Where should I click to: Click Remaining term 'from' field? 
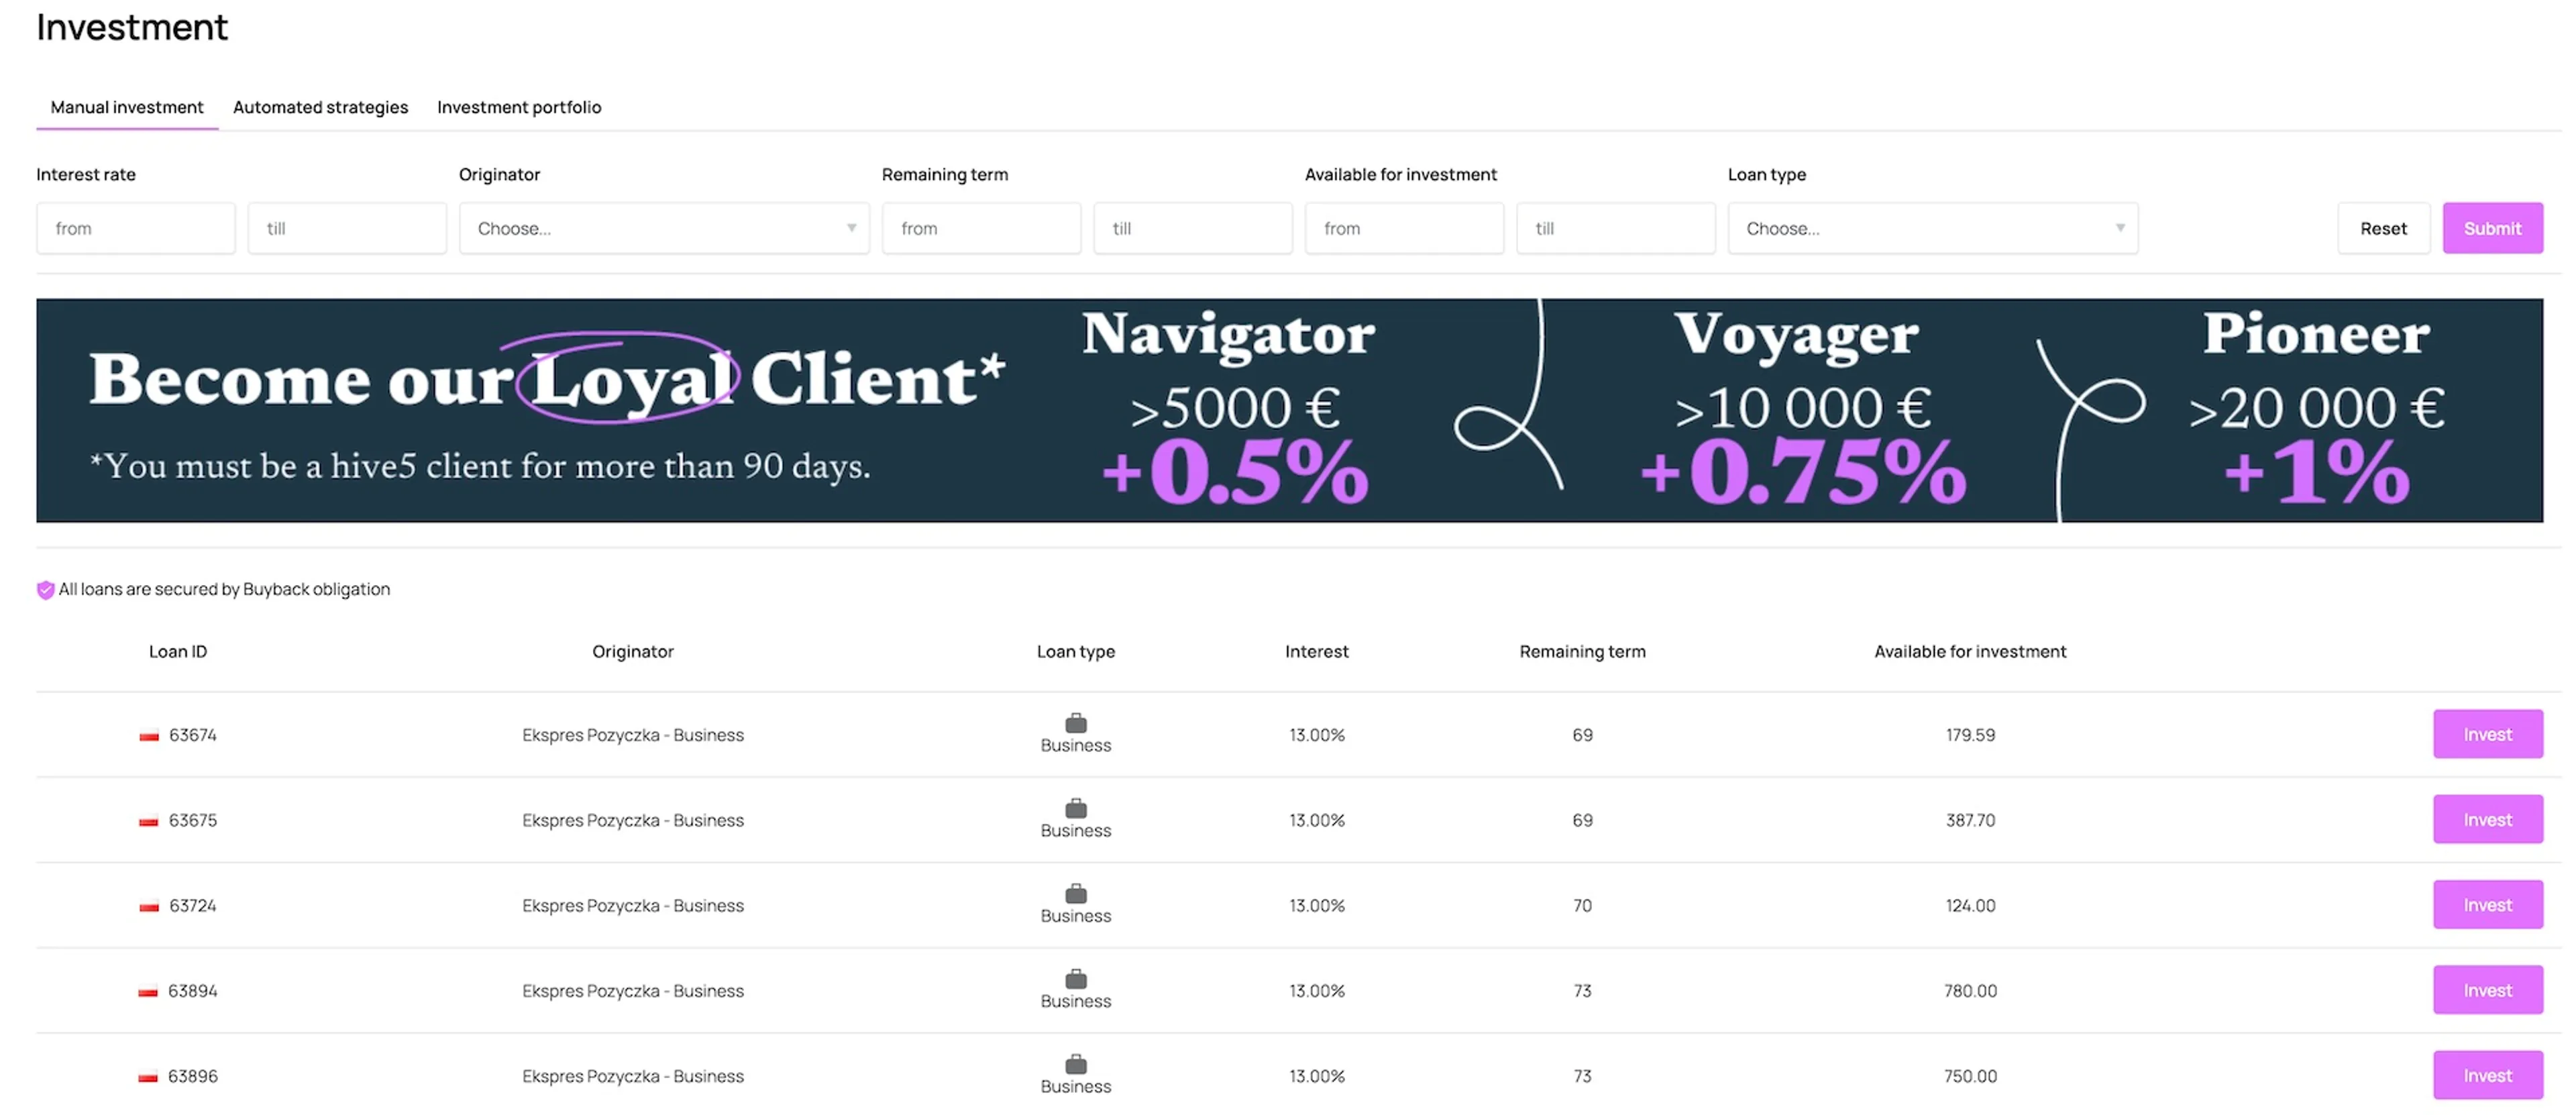tap(981, 228)
